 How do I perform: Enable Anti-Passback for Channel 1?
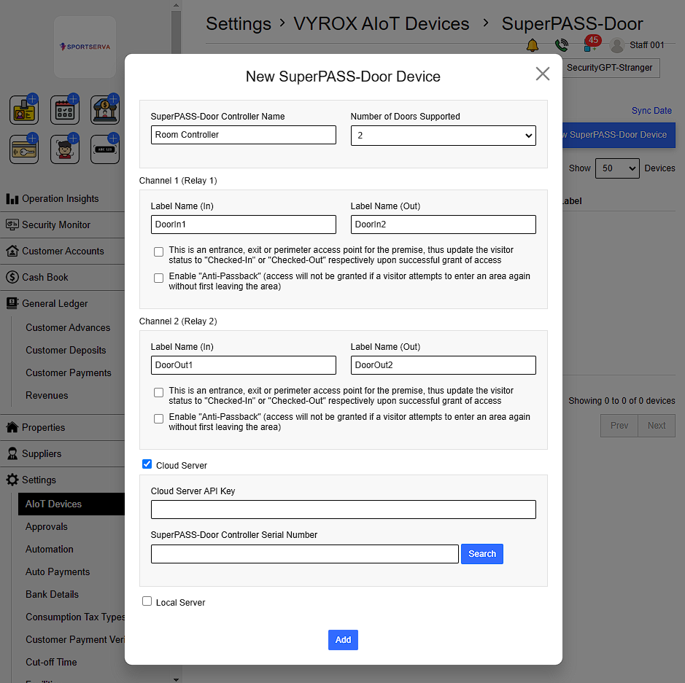point(158,278)
